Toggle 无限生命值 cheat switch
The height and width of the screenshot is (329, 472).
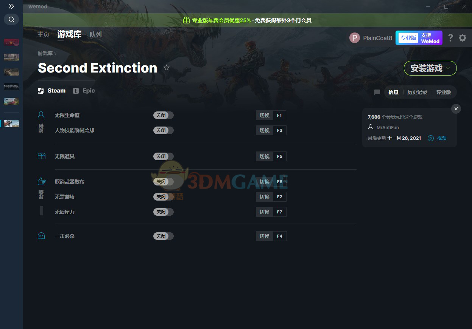tap(164, 115)
